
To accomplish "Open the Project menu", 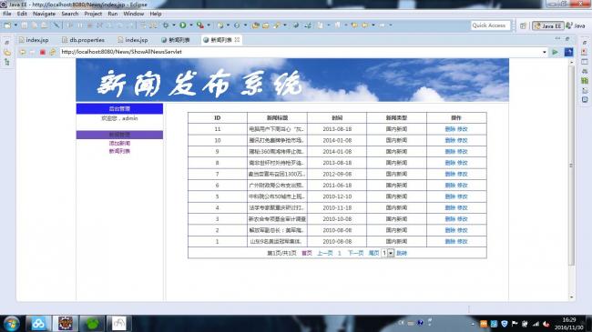I will tap(93, 14).
